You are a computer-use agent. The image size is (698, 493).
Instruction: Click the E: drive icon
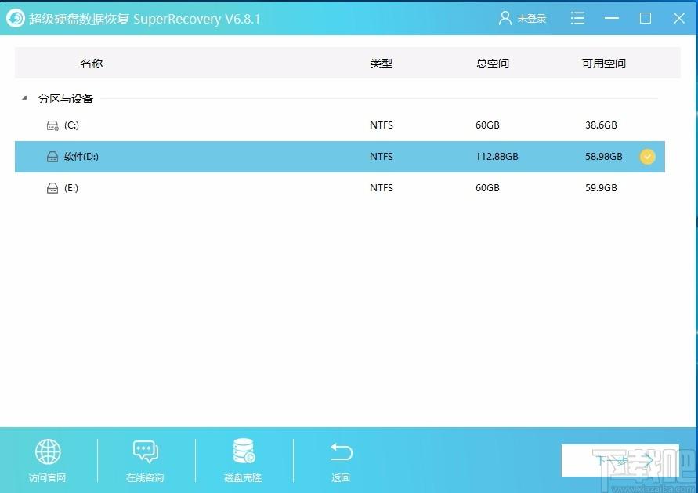click(x=52, y=188)
